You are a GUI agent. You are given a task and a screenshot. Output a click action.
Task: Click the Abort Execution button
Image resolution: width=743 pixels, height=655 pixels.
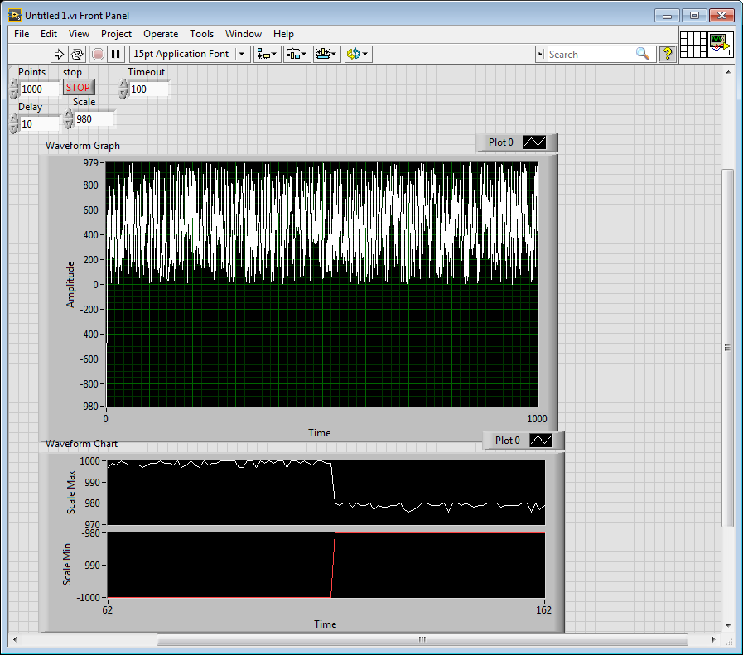point(98,54)
